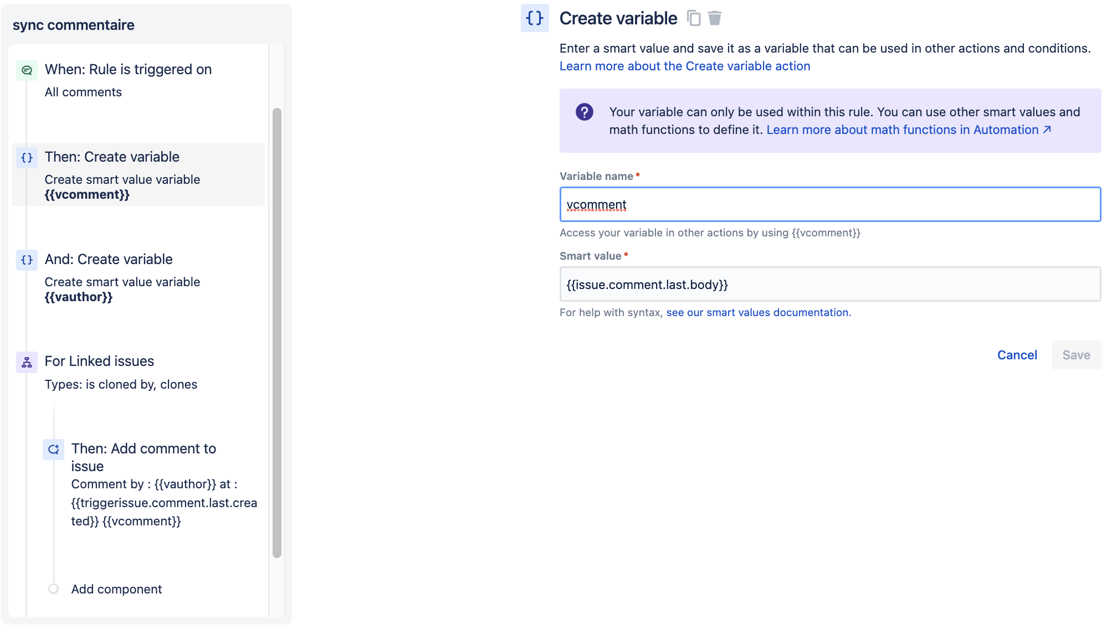Open the smart values documentation link

pyautogui.click(x=759, y=312)
